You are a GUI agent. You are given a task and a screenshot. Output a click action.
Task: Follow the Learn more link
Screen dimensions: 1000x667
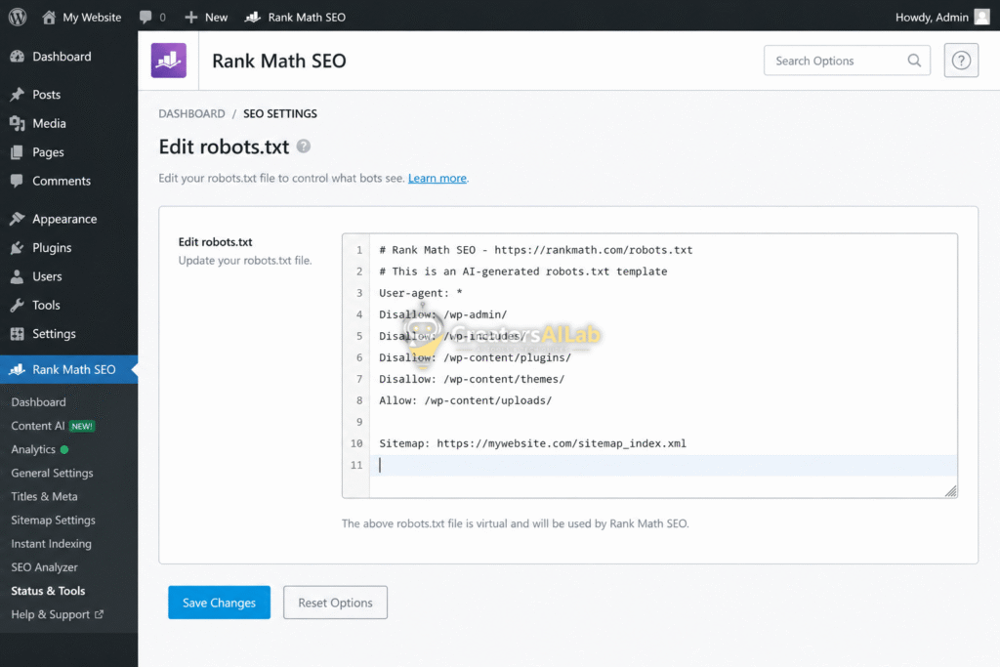[x=437, y=178]
